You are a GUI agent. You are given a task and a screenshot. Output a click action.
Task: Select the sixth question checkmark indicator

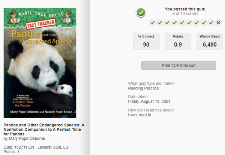(x=189, y=22)
